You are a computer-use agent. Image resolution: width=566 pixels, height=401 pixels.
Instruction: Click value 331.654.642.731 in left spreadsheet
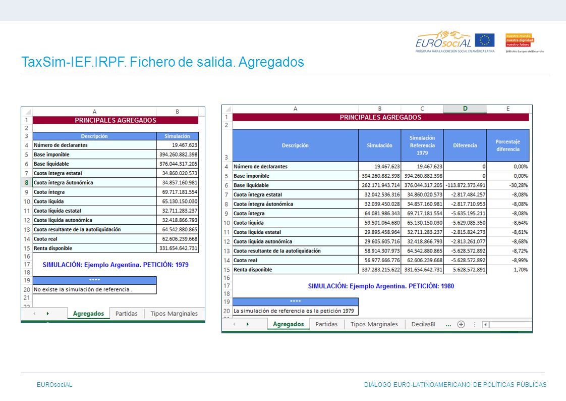tap(177, 248)
